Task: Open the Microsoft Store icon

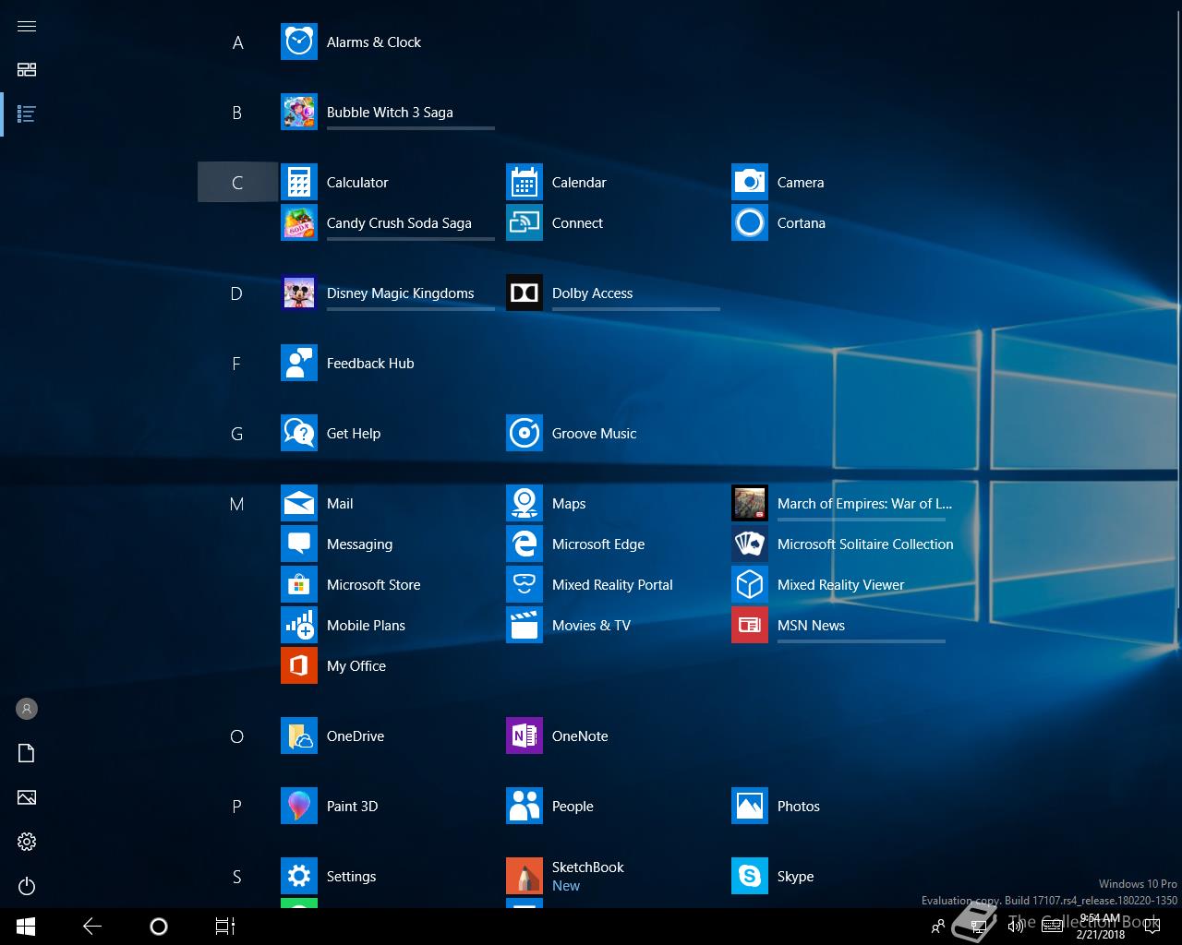Action: pyautogui.click(x=299, y=585)
